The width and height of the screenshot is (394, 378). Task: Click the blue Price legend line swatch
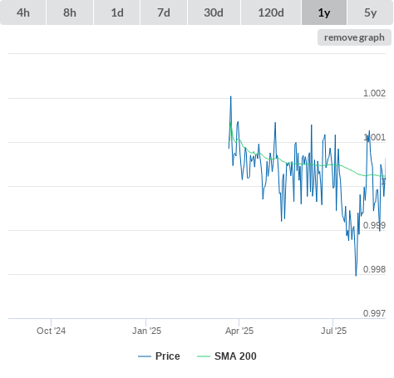tap(145, 356)
